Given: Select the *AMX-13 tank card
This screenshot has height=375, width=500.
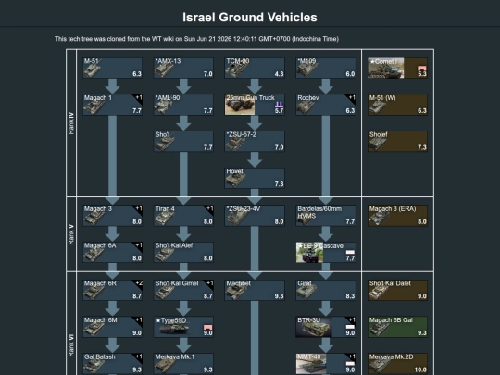Looking at the screenshot, I should (183, 68).
